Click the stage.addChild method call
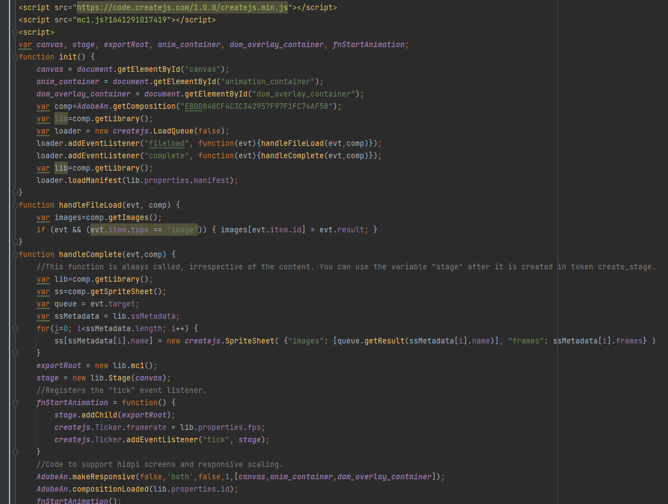This screenshot has height=504, width=668. 99,415
